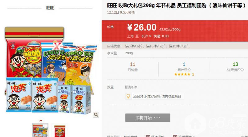Click the 即将开始 button
The width and height of the screenshot is (248, 137).
[148, 118]
